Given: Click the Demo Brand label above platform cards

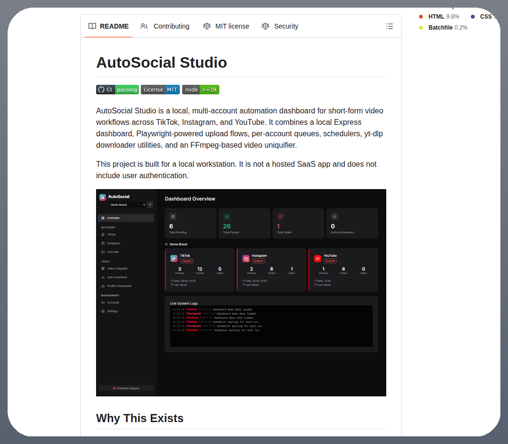Looking at the screenshot, I should pyautogui.click(x=178, y=244).
